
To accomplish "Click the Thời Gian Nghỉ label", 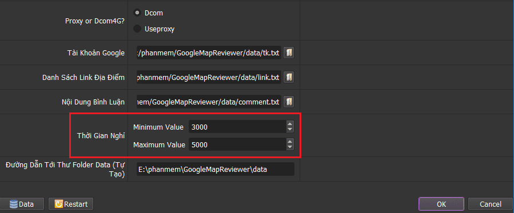I will coord(101,136).
